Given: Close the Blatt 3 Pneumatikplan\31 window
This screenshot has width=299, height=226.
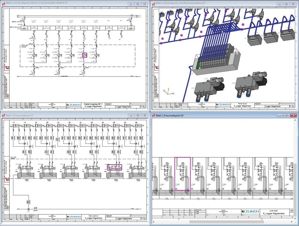Looking at the screenshot, I should point(145,115).
